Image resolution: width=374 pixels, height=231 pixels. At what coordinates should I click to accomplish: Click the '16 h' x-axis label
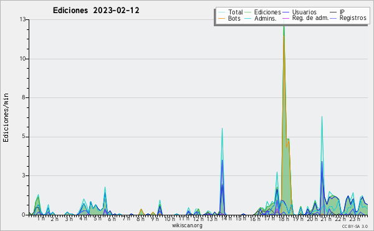click(255, 219)
